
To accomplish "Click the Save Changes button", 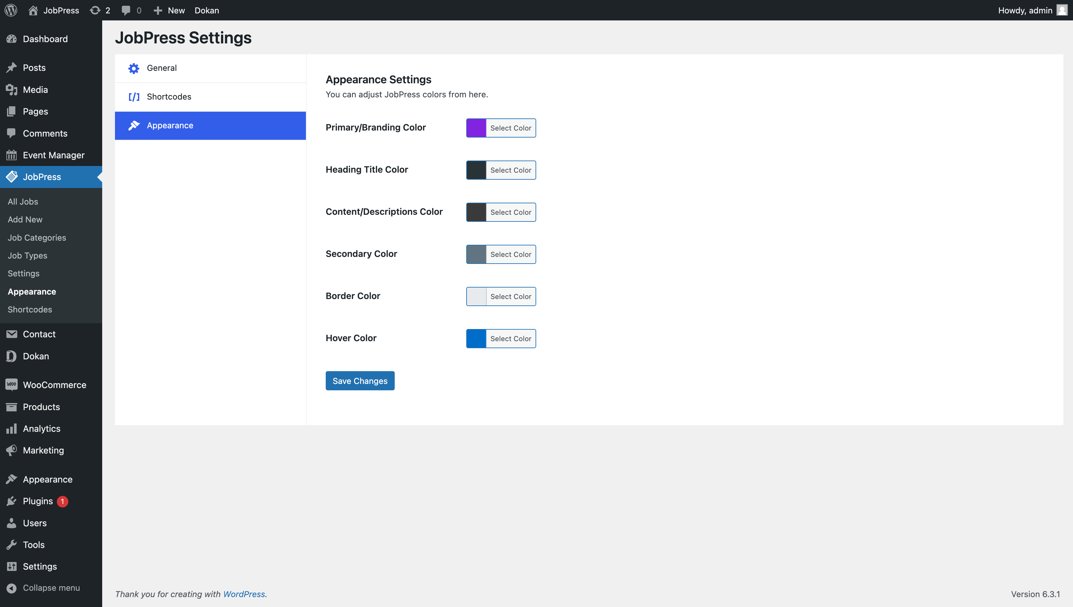I will [360, 381].
